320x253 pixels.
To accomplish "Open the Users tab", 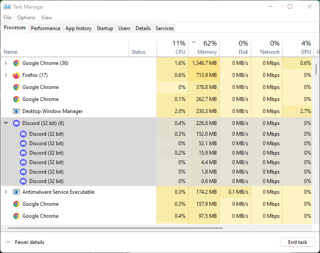I will pyautogui.click(x=124, y=28).
